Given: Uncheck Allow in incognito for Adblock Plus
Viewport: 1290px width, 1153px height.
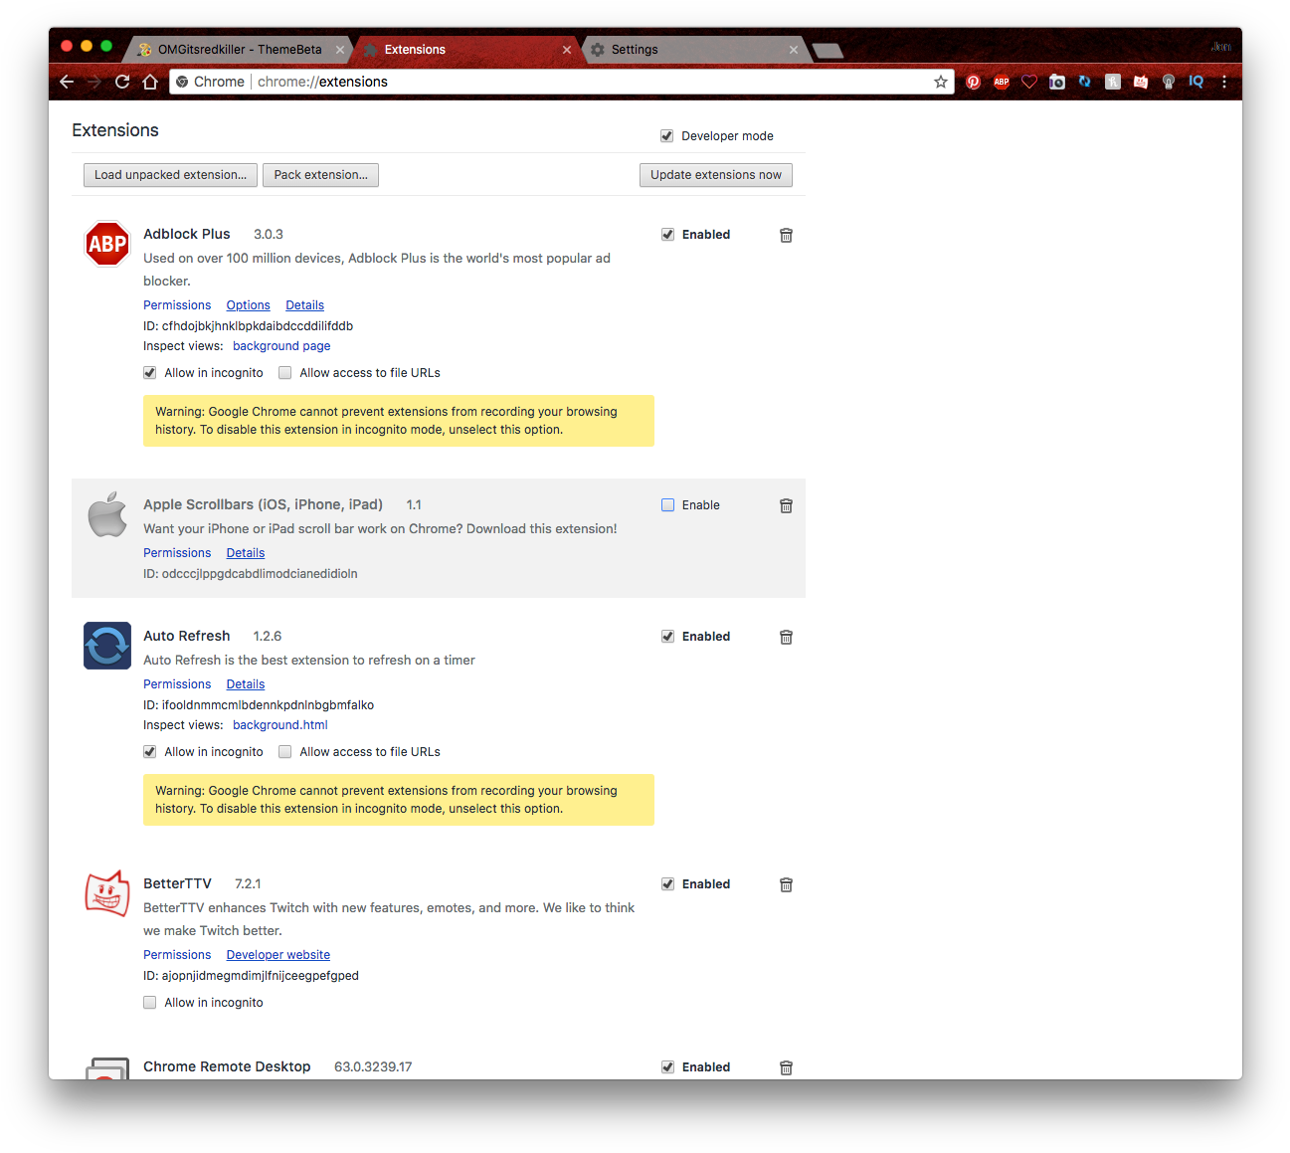Looking at the screenshot, I should pos(150,373).
